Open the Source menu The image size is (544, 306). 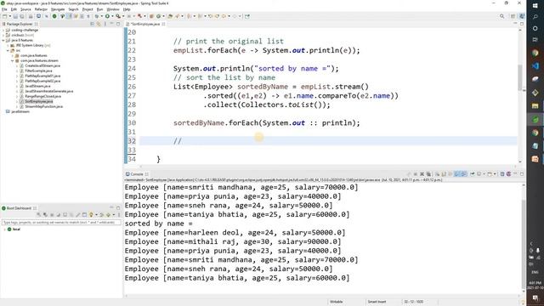pos(25,9)
